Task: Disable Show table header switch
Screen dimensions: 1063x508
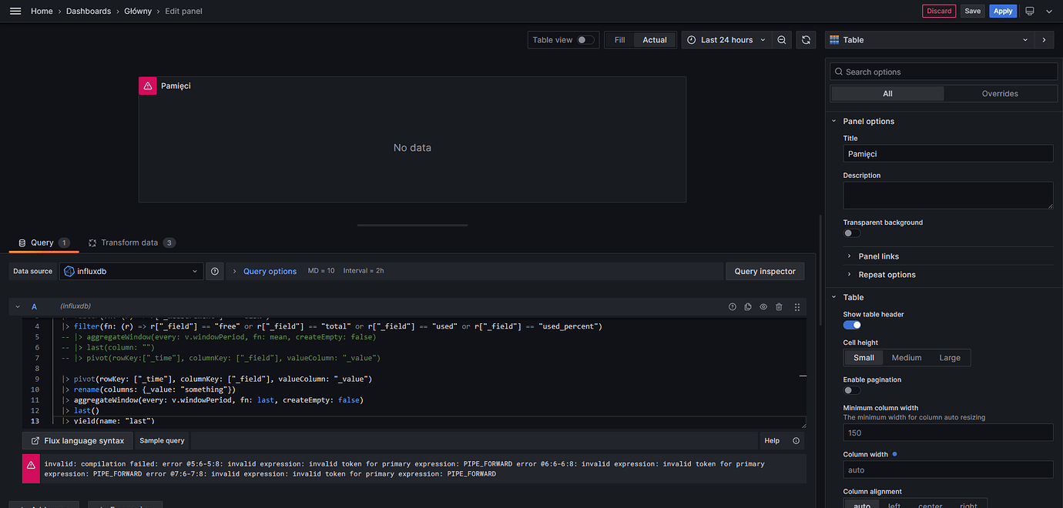Action: tap(852, 325)
